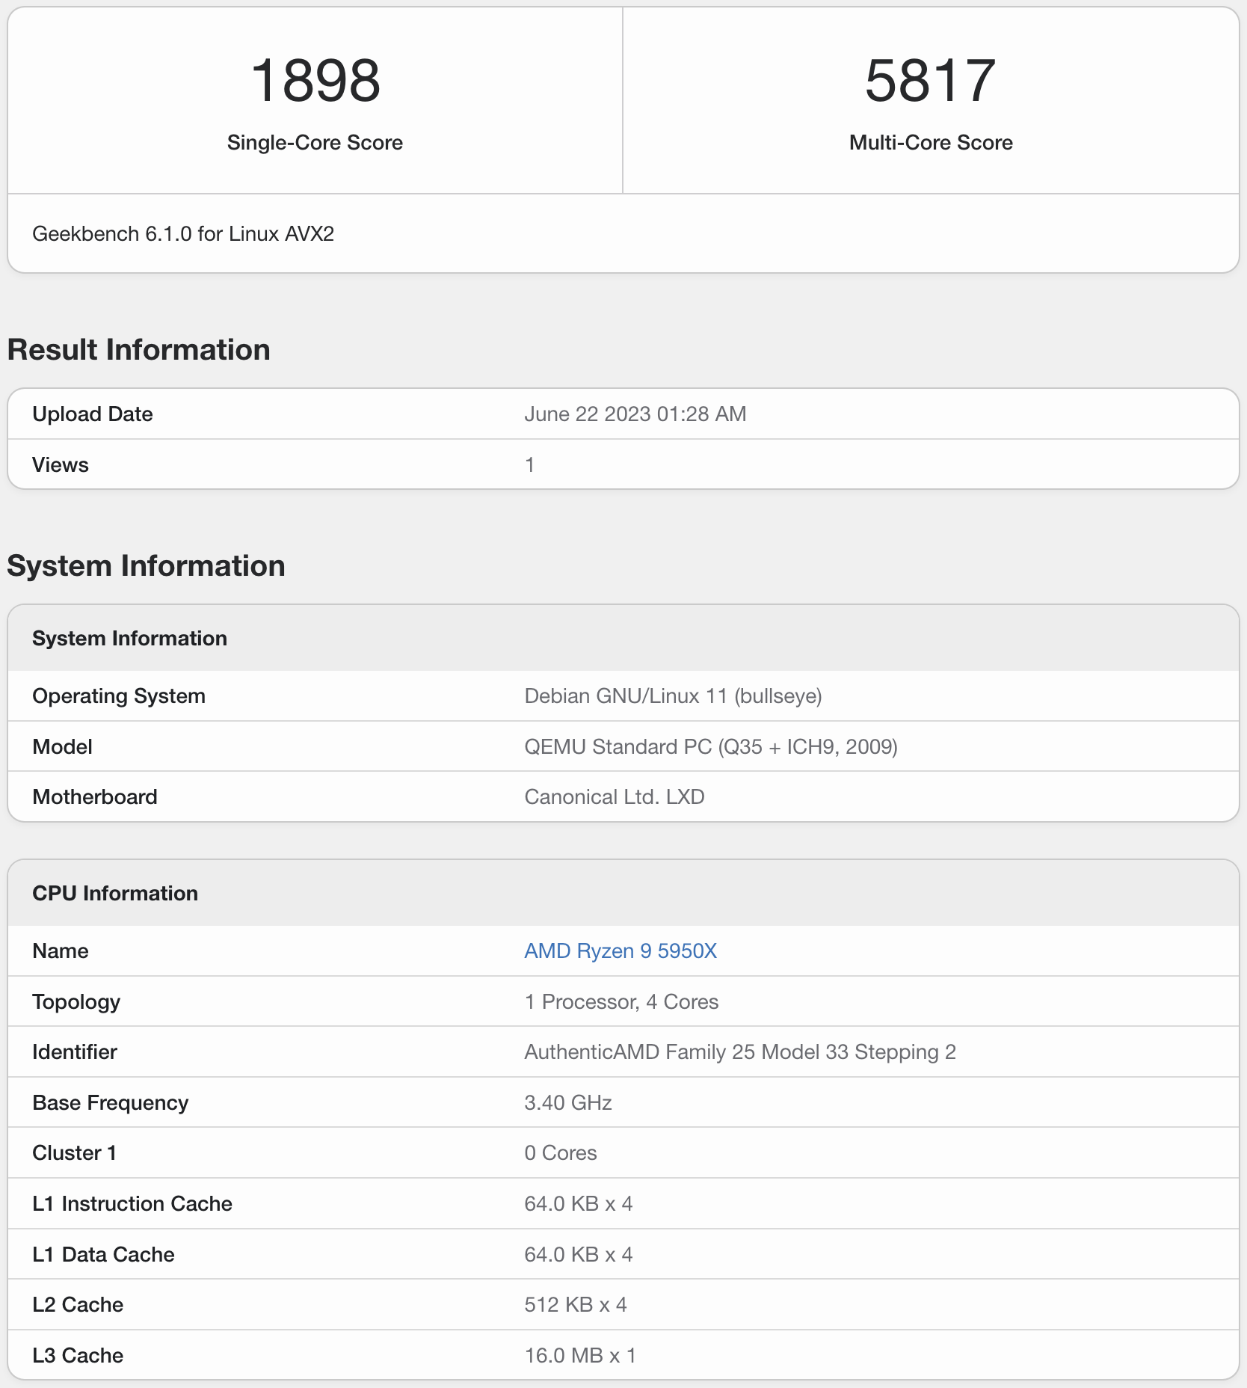The width and height of the screenshot is (1247, 1388).
Task: Select AuthenticAMD Family 25 Model 33 Stepping 2
Action: (740, 1051)
